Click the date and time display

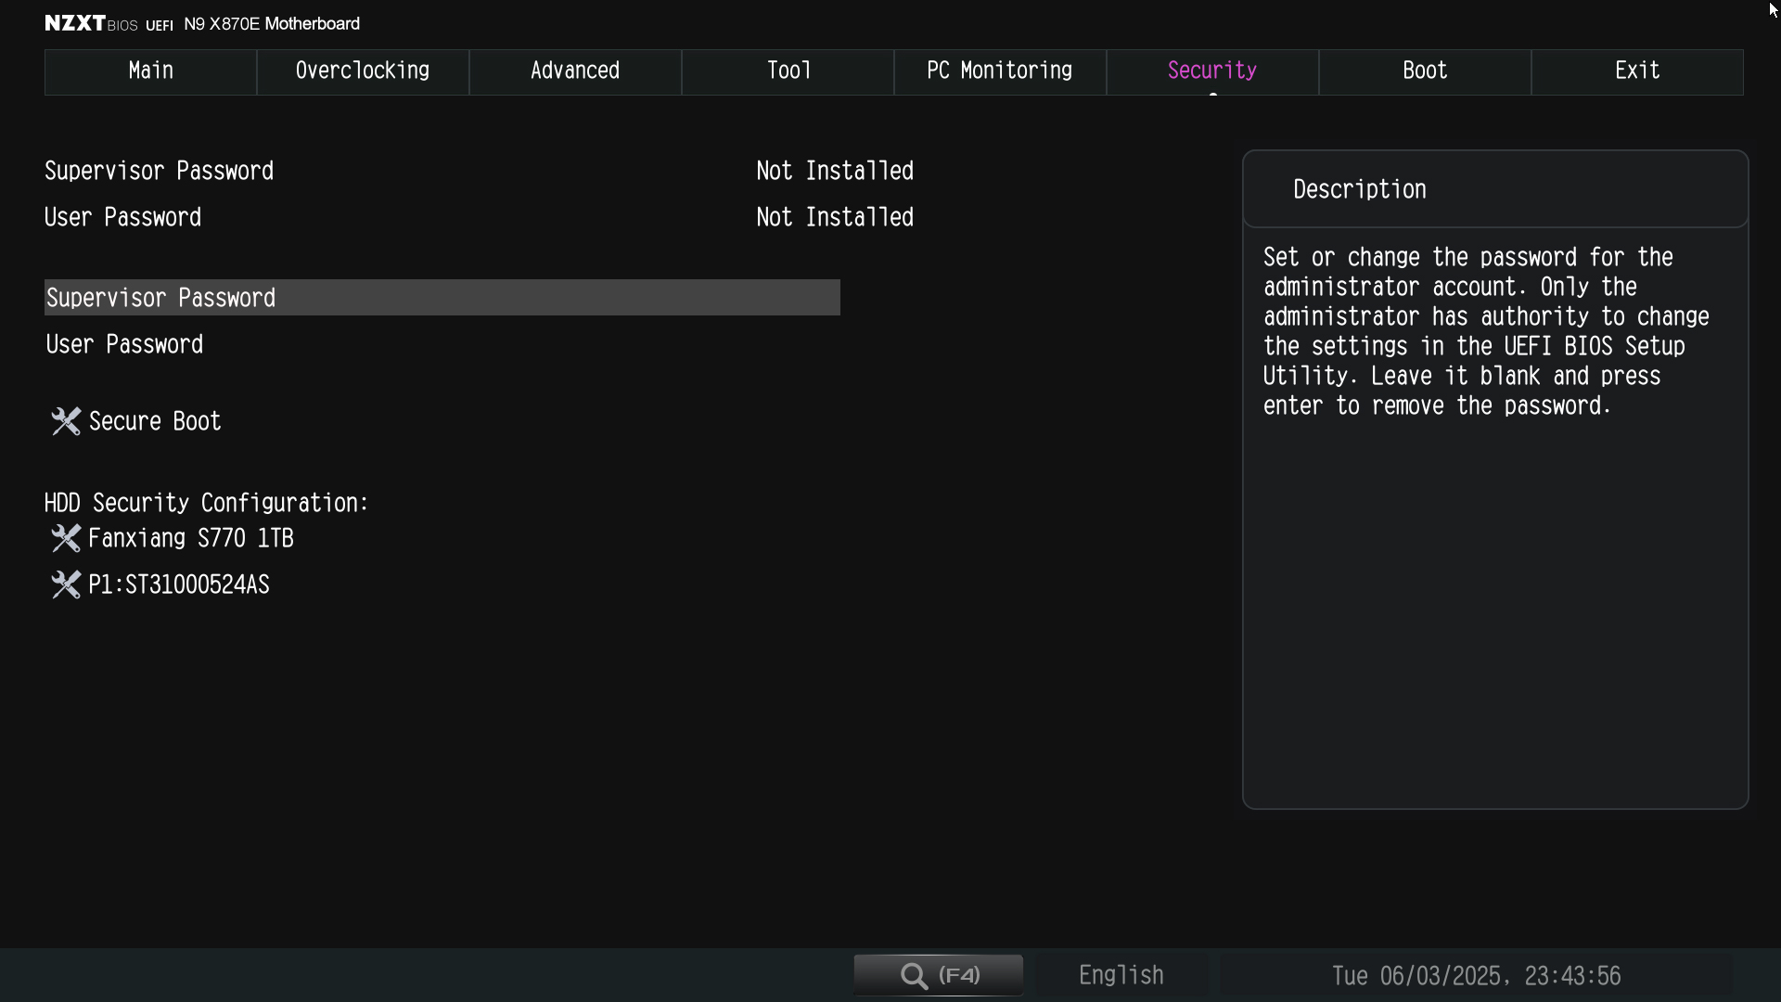click(x=1476, y=976)
